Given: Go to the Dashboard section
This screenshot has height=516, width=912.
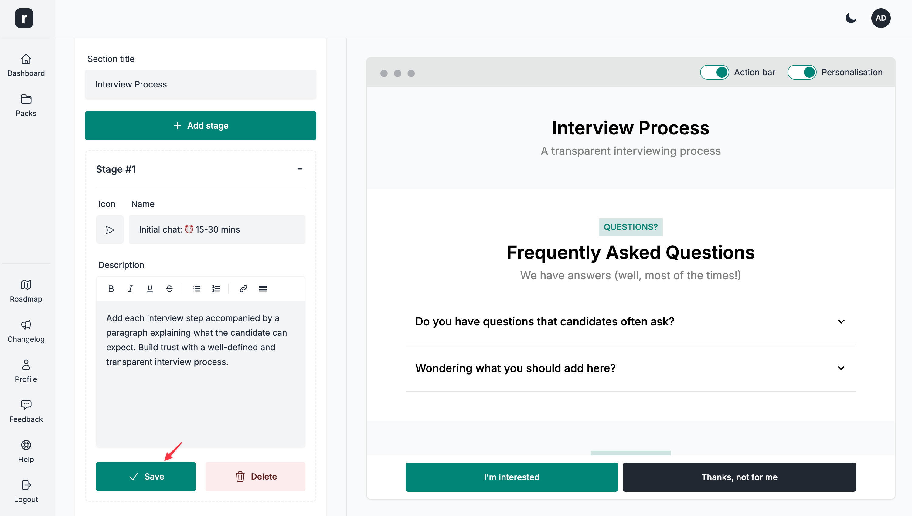Looking at the screenshot, I should point(26,66).
